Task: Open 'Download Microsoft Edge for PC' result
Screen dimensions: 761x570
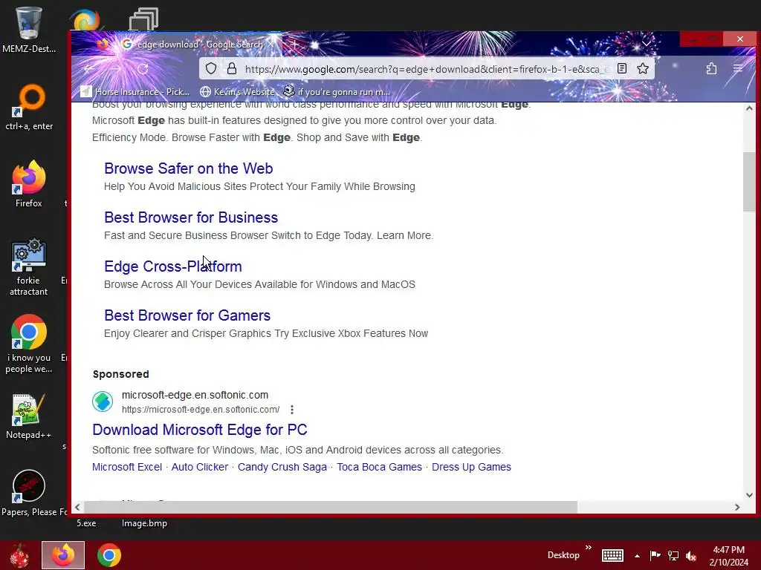Action: point(199,430)
